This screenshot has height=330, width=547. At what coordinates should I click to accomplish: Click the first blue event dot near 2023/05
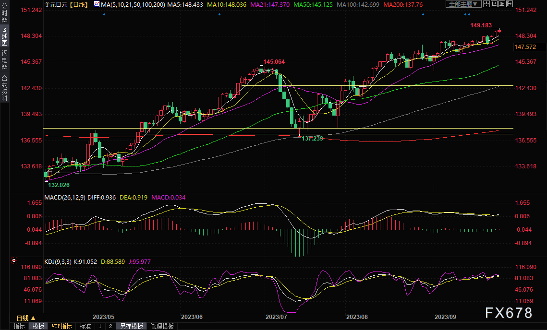(104, 14)
